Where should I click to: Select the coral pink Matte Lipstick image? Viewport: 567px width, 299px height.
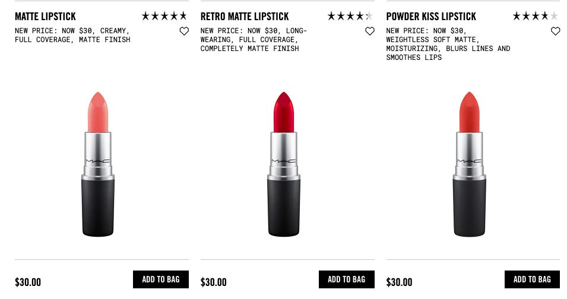pyautogui.click(x=98, y=164)
